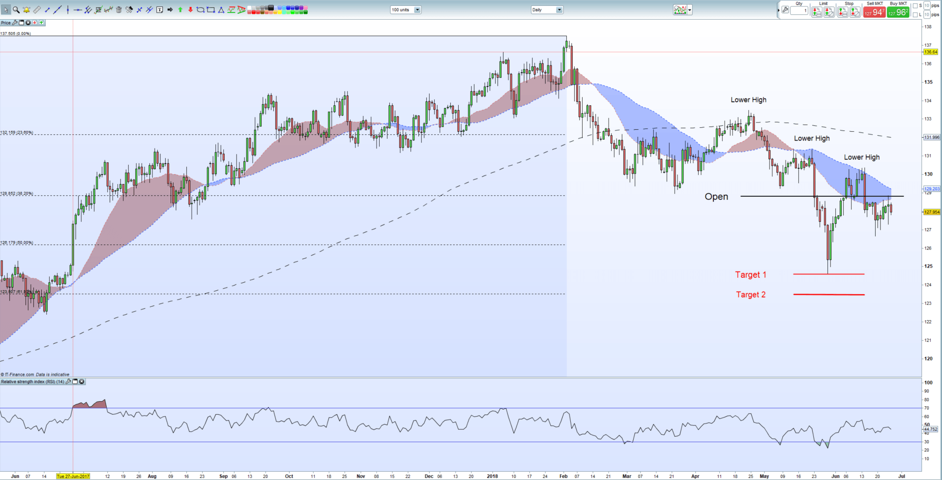Click the S pips value field

(927, 5)
